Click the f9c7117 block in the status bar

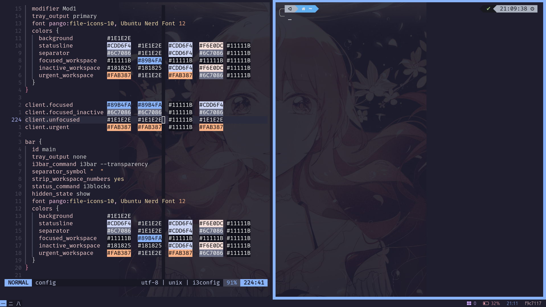pos(533,303)
